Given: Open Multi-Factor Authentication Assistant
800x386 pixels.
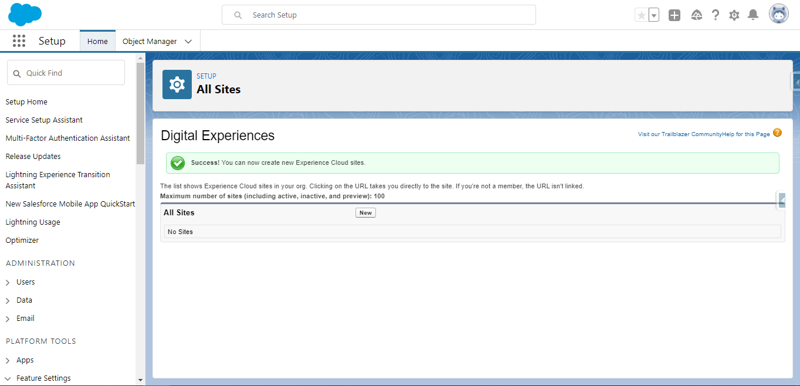Looking at the screenshot, I should tap(68, 138).
